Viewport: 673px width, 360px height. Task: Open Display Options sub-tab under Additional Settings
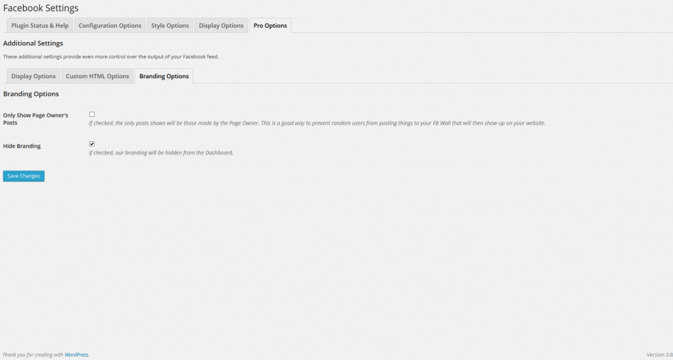[x=34, y=76]
